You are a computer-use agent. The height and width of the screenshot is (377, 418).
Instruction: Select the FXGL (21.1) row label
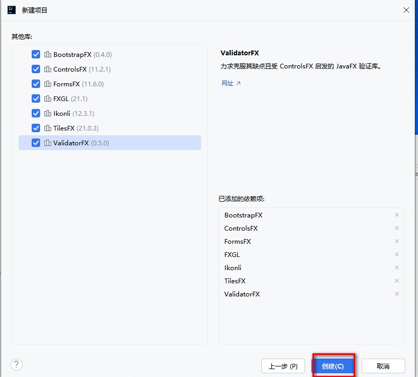70,98
